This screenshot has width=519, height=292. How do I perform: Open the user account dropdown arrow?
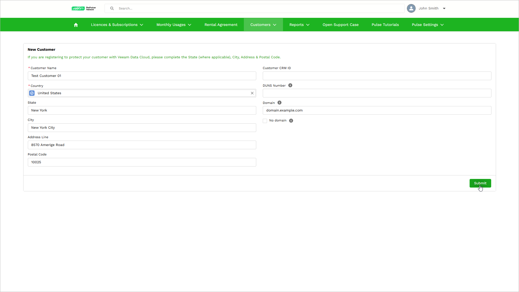coord(444,8)
